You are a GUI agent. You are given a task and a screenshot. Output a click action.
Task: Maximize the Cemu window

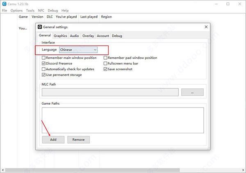228,4
